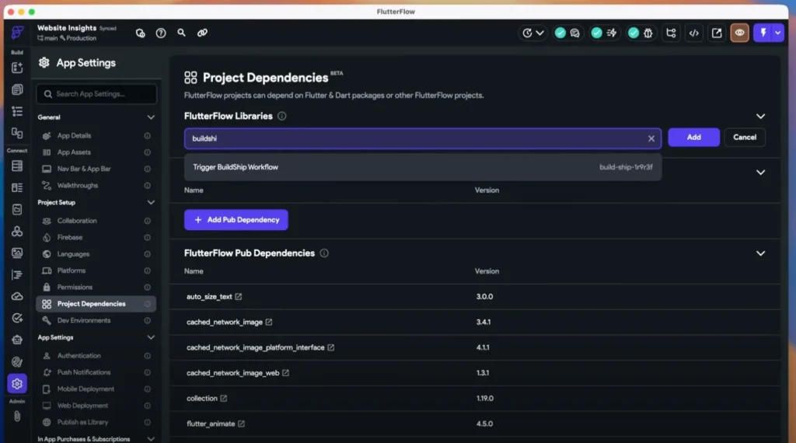Open the Data Types icon in left rail
This screenshot has height=443, width=796.
[x=17, y=188]
